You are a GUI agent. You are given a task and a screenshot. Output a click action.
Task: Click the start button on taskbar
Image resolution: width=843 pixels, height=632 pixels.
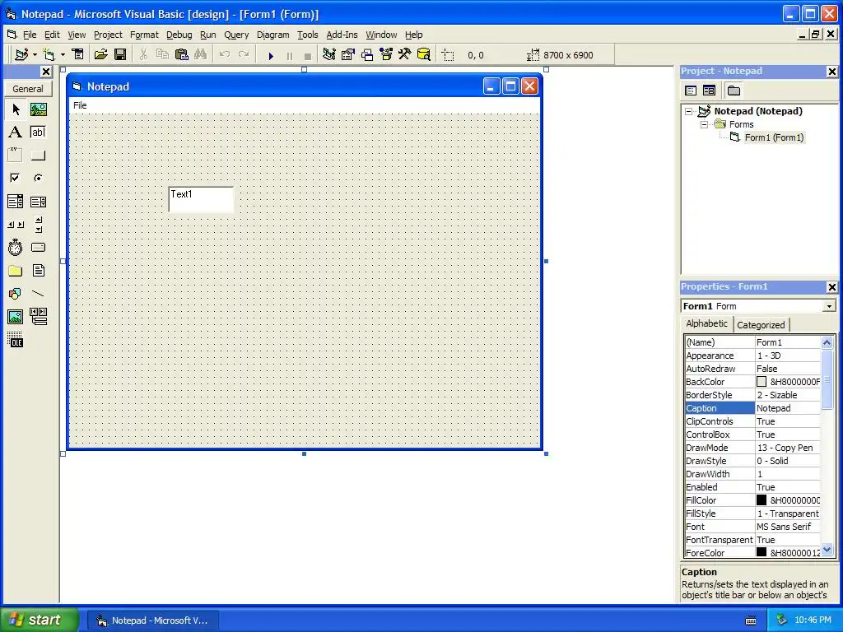39,620
